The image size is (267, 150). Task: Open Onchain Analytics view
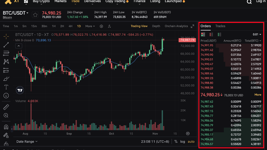(176, 26)
